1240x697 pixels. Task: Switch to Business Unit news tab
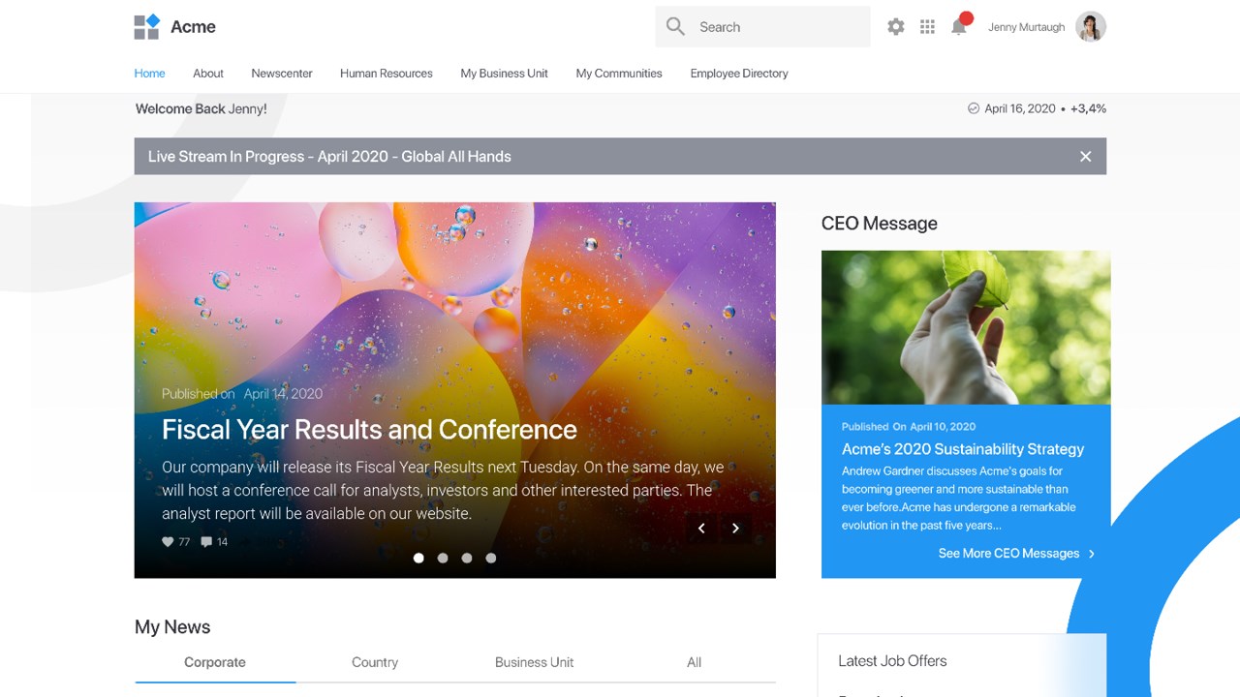pyautogui.click(x=534, y=662)
